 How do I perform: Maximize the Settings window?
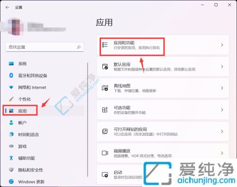(216, 5)
